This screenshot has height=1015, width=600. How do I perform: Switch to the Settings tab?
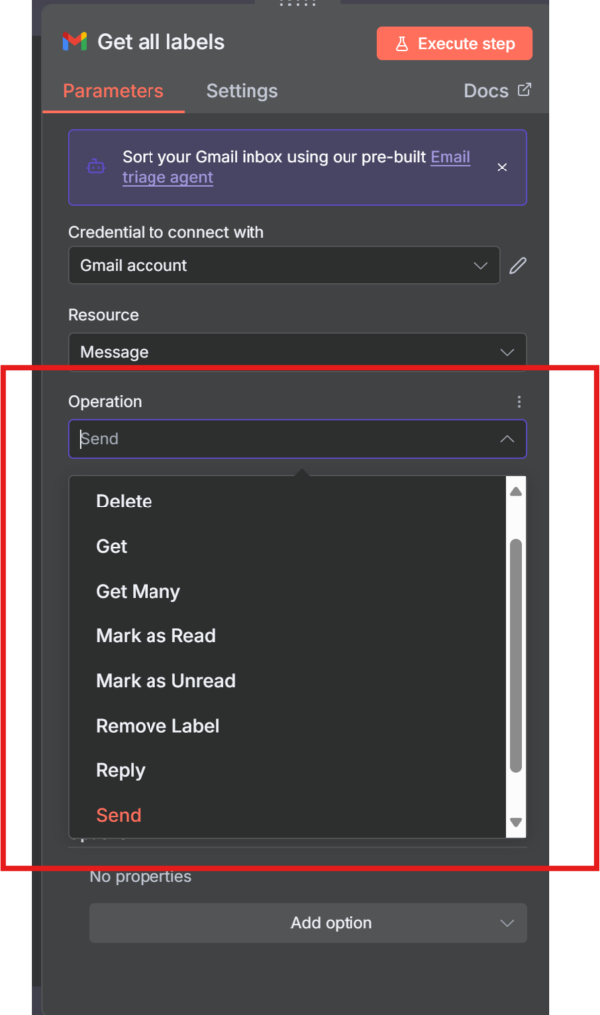pyautogui.click(x=242, y=91)
